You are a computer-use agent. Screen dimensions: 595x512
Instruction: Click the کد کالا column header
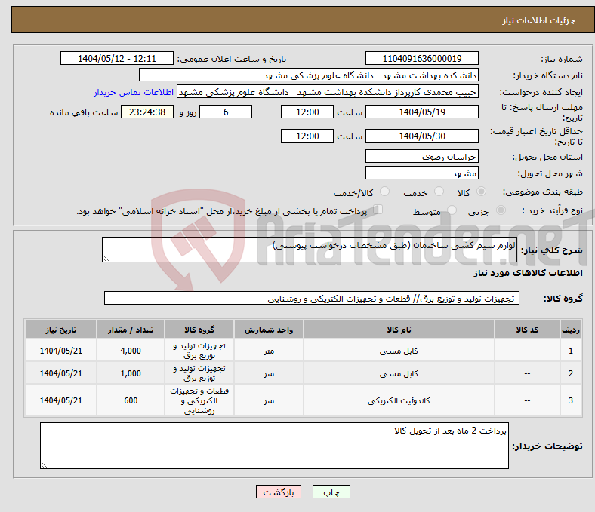pos(527,330)
